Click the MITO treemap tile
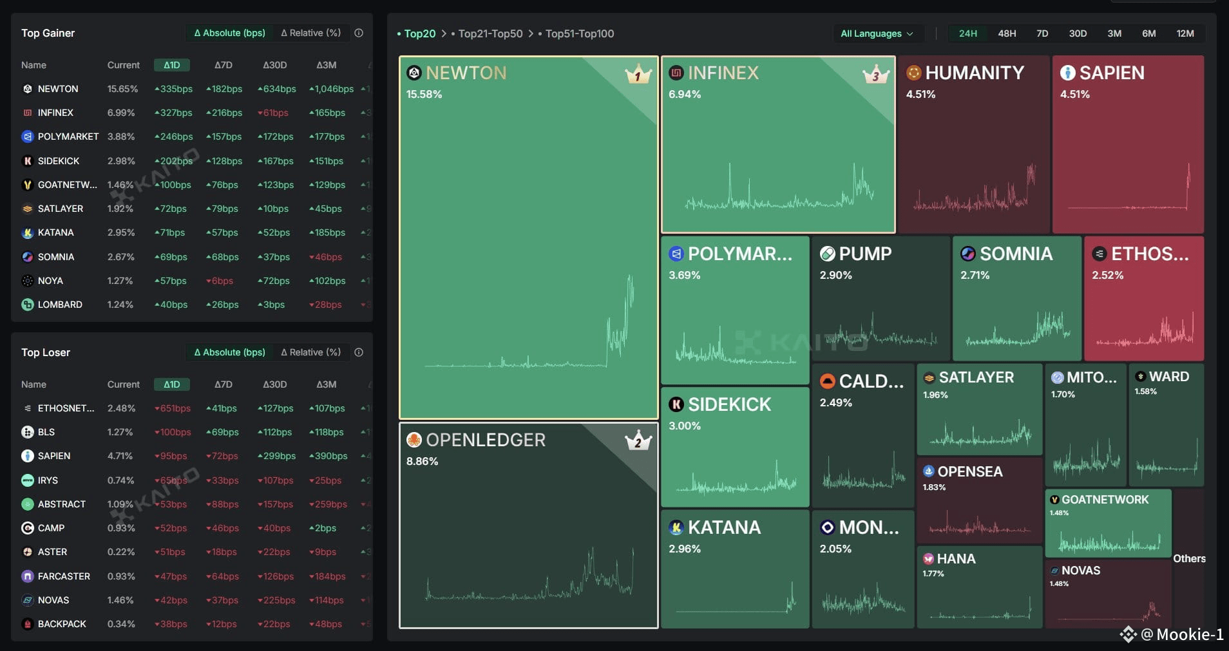1229x651 pixels. tap(1086, 425)
